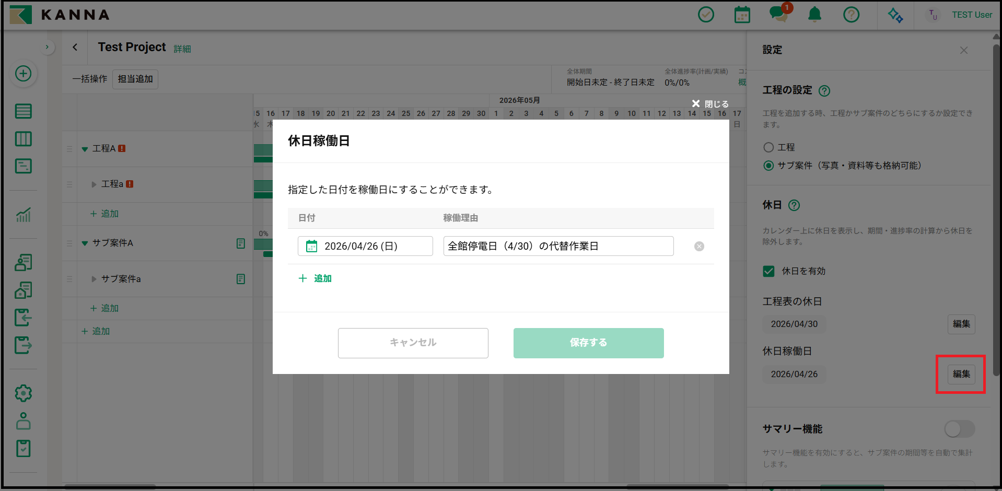
Task: Open the gear settings icon in sidebar
Action: [23, 393]
